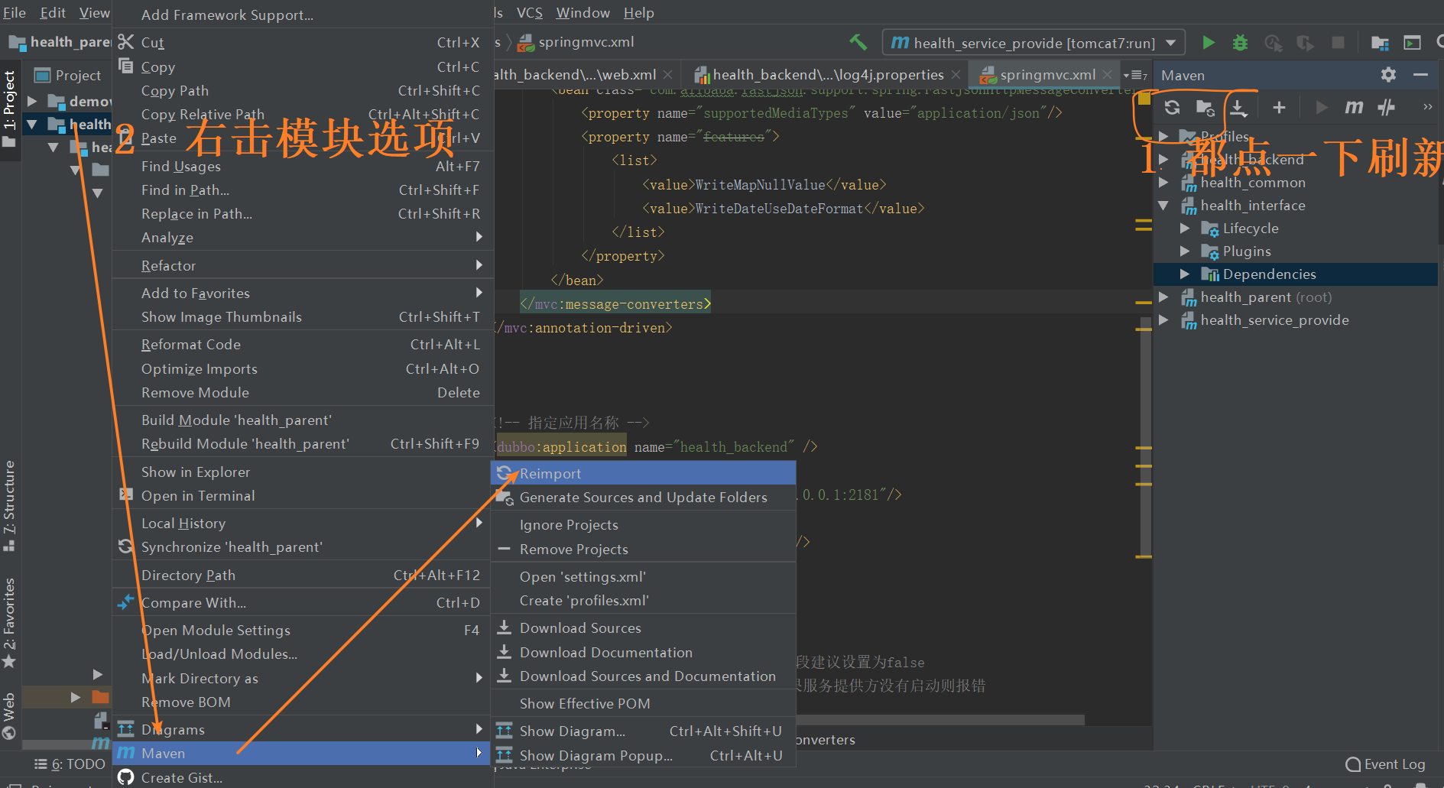This screenshot has width=1444, height=788.
Task: Open the hidden editor tabs list
Action: [x=1135, y=75]
